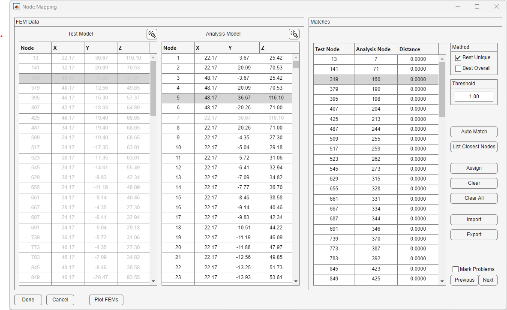Click the Assign button
The image size is (507, 310).
474,168
